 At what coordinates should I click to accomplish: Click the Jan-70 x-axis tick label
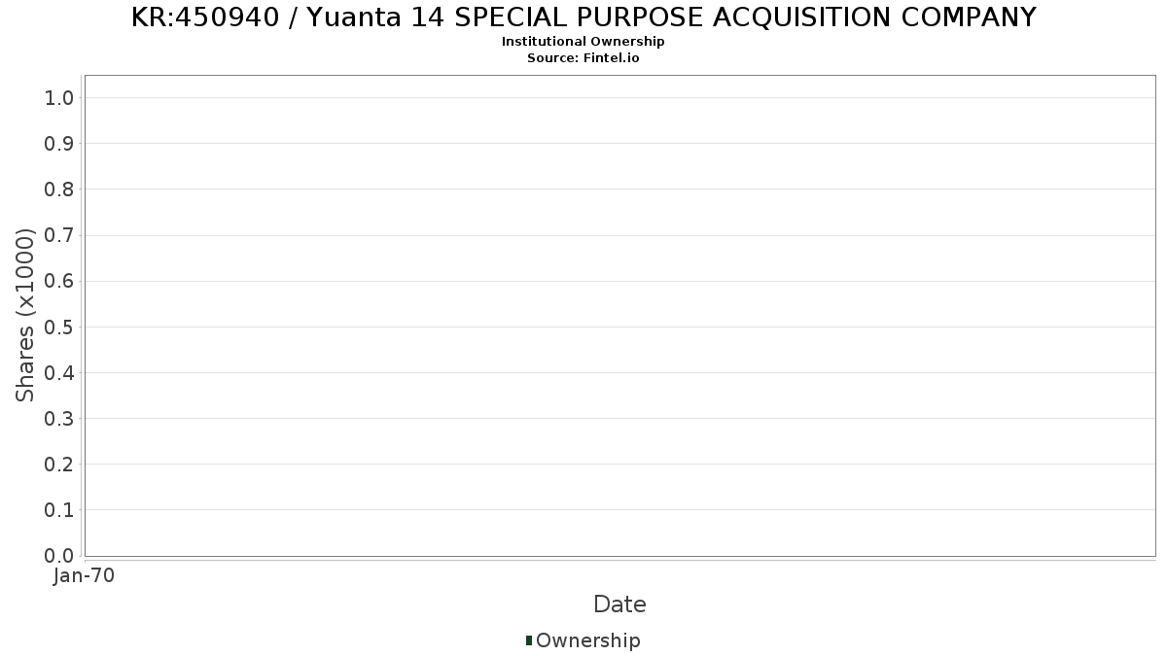point(85,575)
